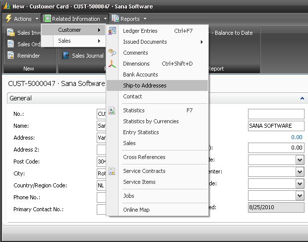Select Ship-to Addresses menu item
The height and width of the screenshot is (242, 308).
pos(157,85)
